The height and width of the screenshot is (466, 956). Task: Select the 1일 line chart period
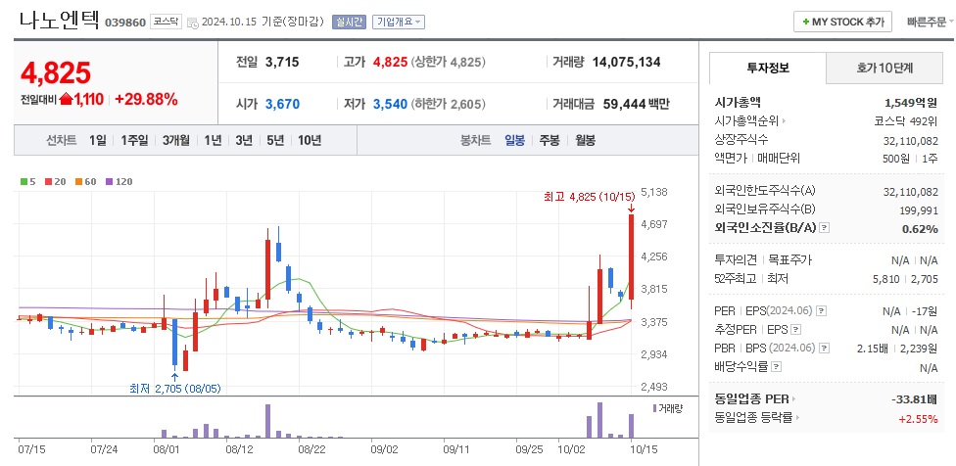98,140
